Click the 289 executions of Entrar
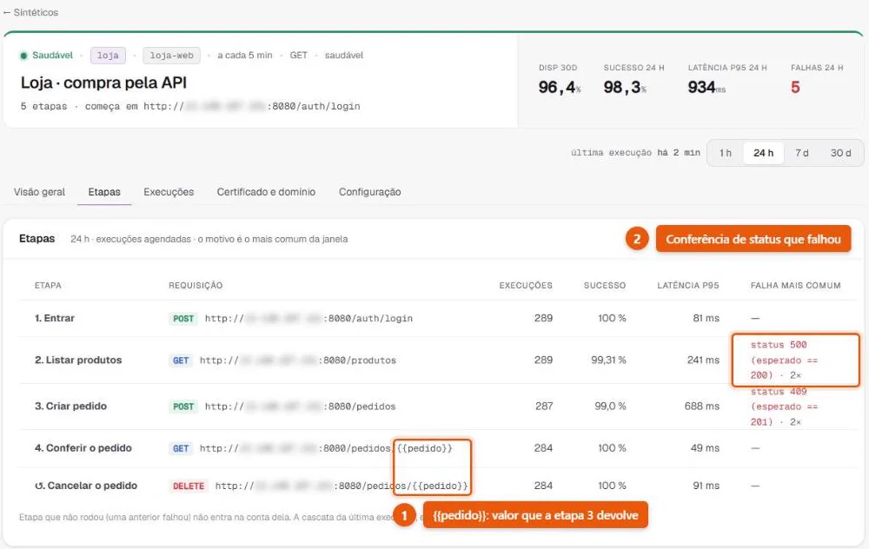The height and width of the screenshot is (549, 869). (543, 318)
